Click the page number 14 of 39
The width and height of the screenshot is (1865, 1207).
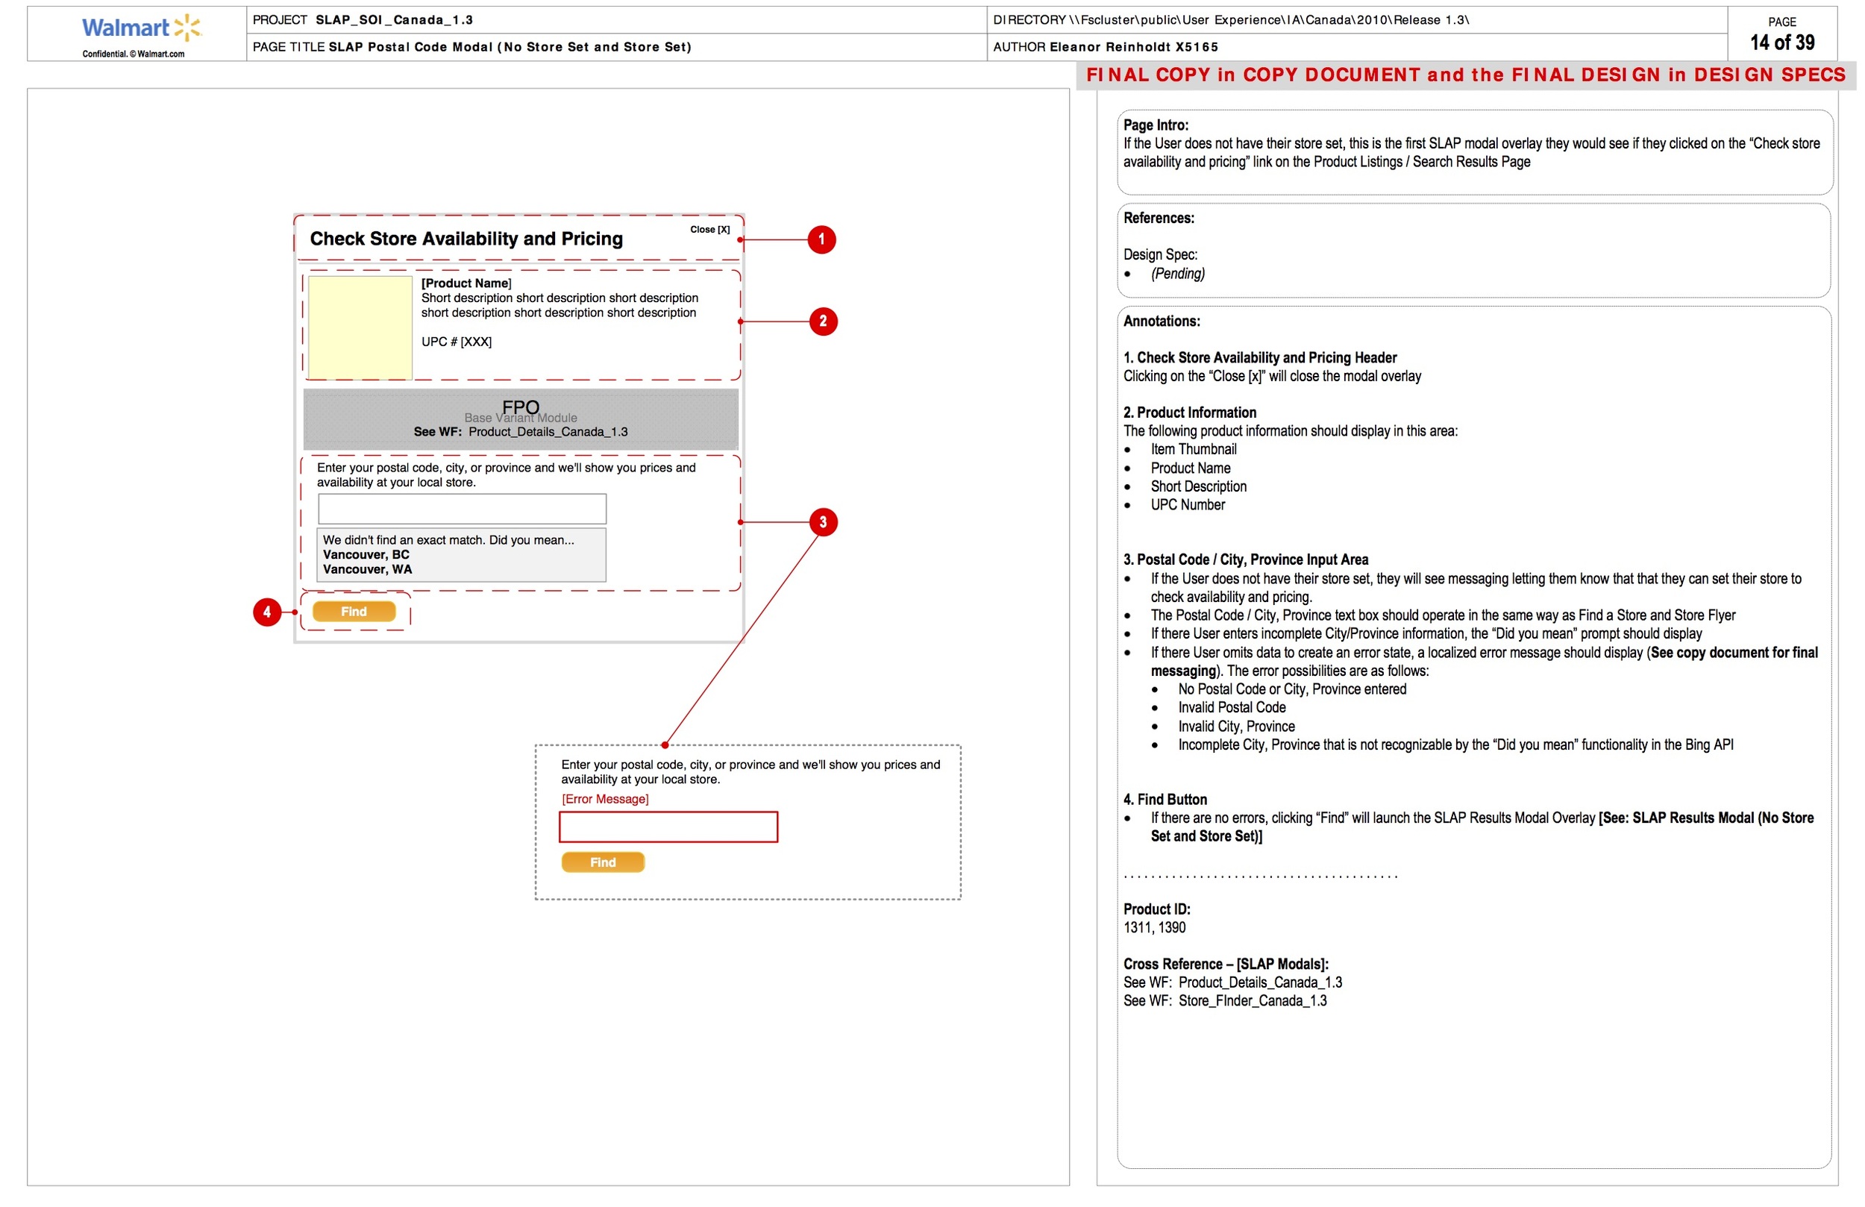tap(1782, 43)
